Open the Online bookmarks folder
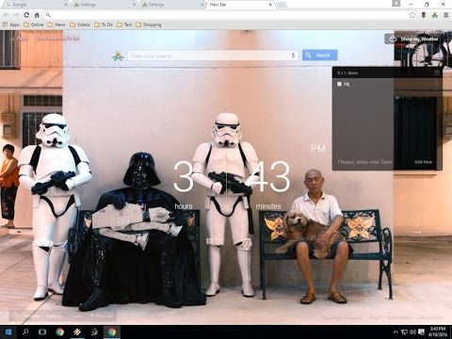Screen dimensions: 452x339 pyautogui.click(x=34, y=24)
